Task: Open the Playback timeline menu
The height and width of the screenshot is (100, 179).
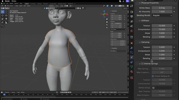Action: point(8,92)
